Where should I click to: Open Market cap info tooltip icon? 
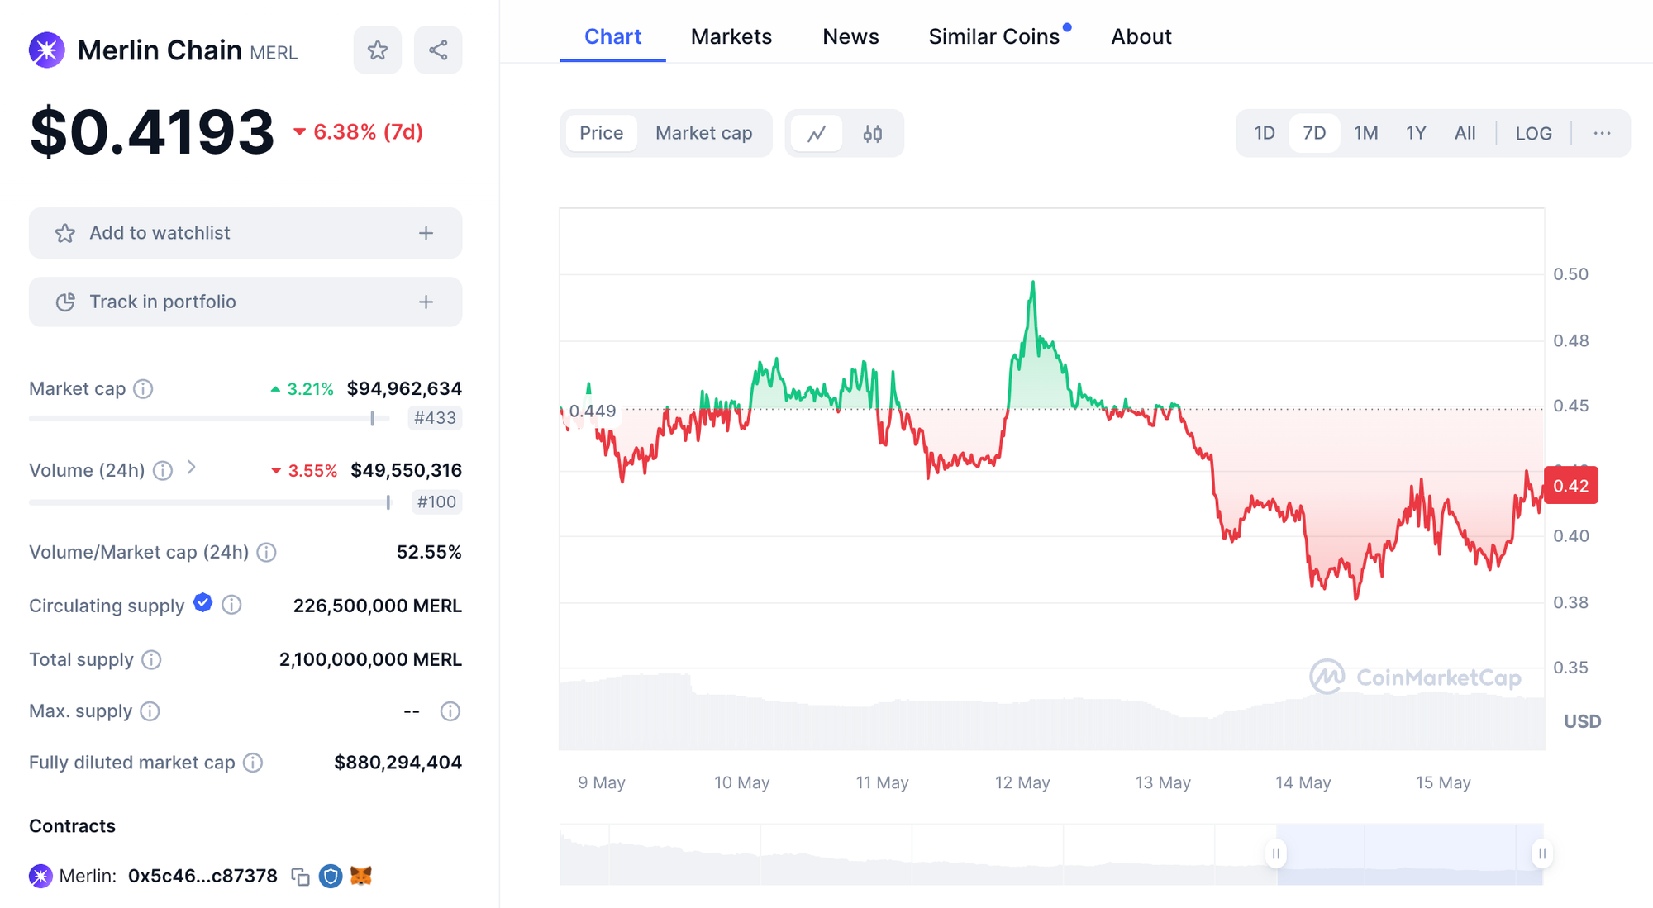pos(143,388)
